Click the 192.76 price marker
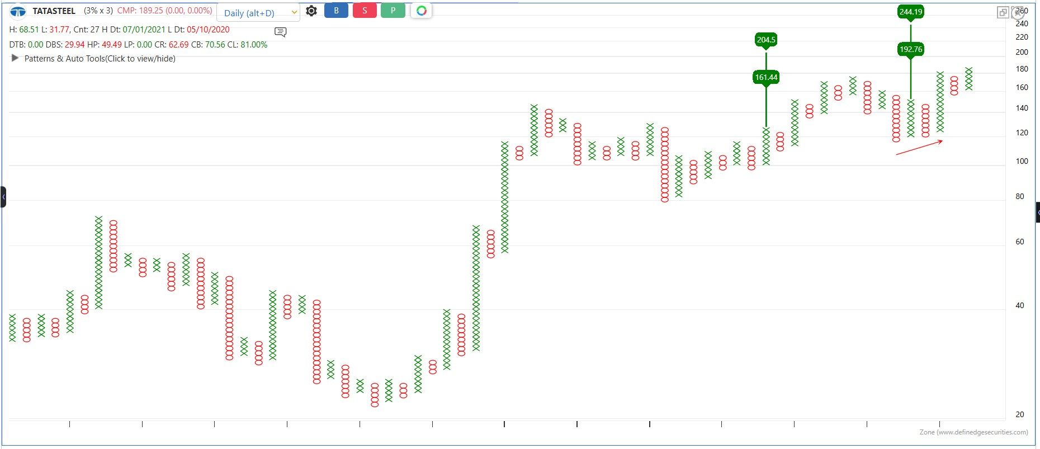 [910, 50]
